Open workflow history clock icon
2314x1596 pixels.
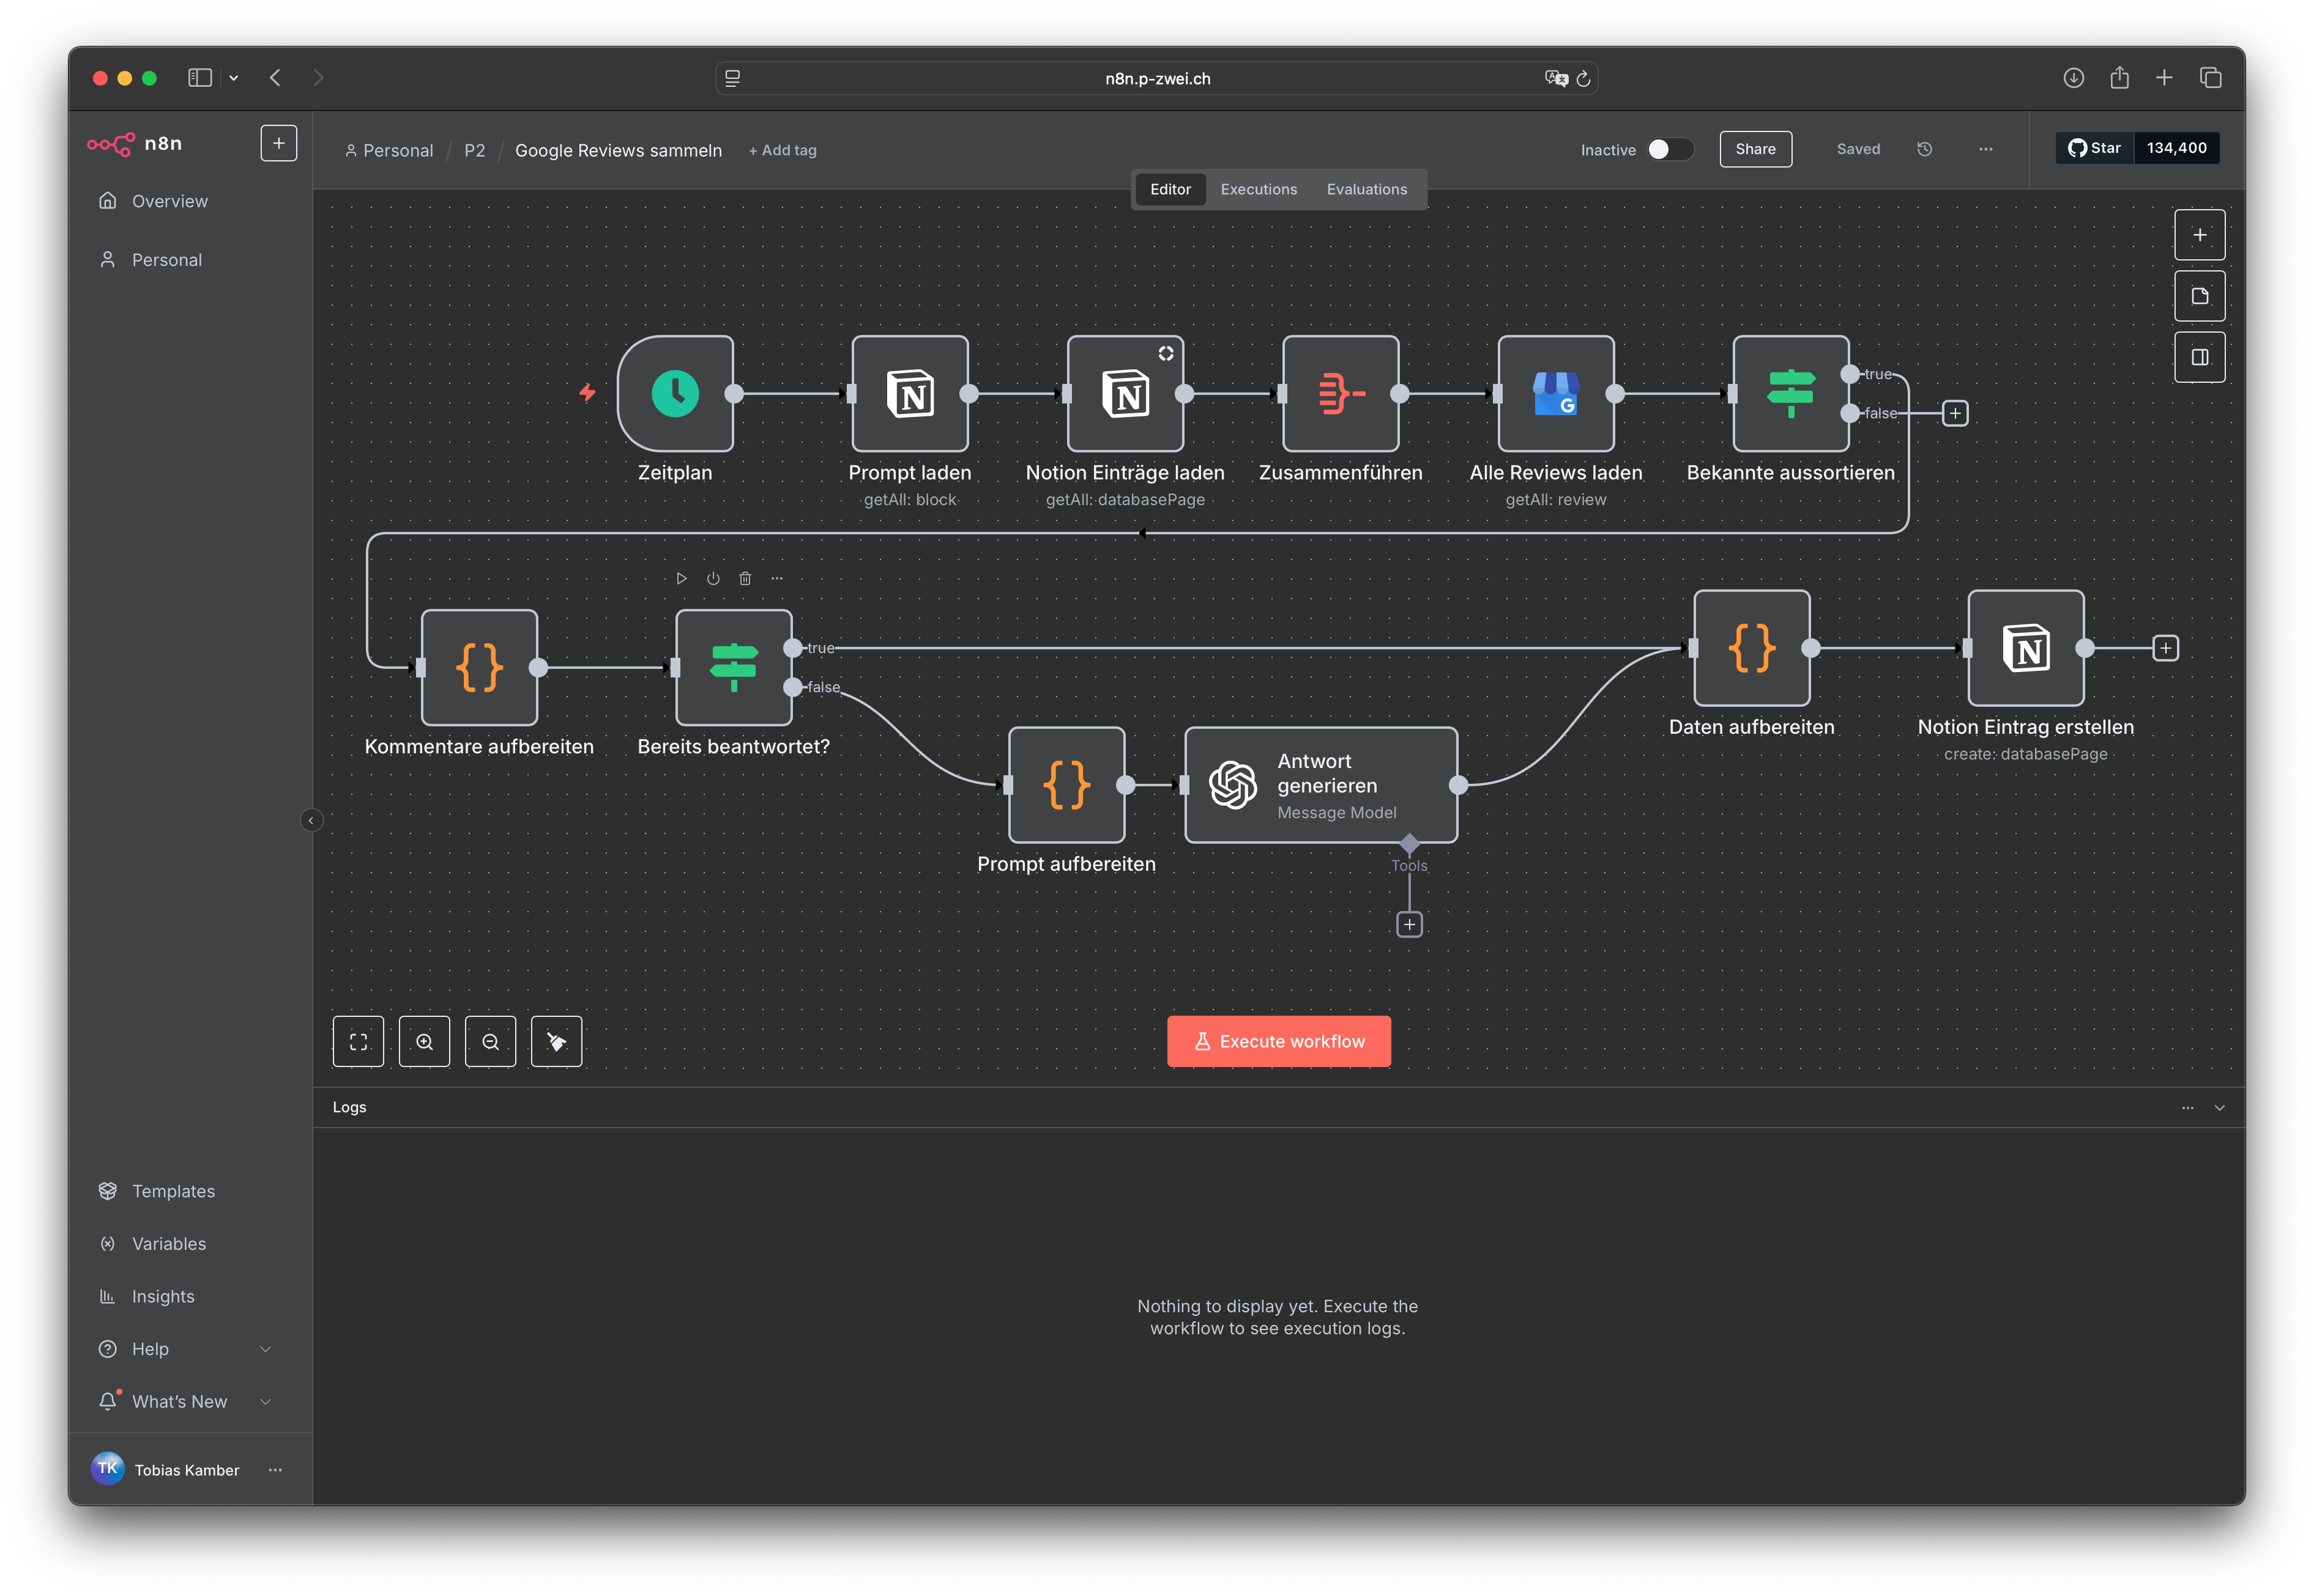click(x=1924, y=149)
